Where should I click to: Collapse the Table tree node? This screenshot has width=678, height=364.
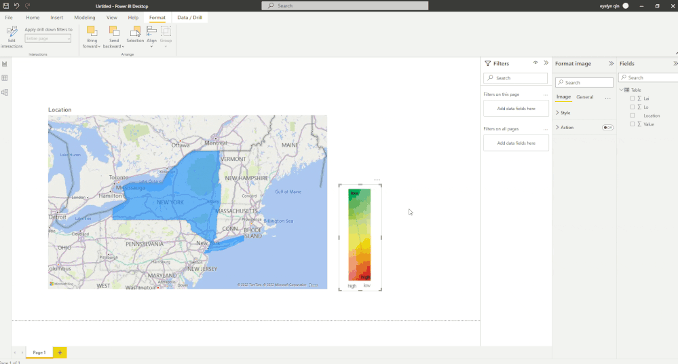tap(622, 90)
